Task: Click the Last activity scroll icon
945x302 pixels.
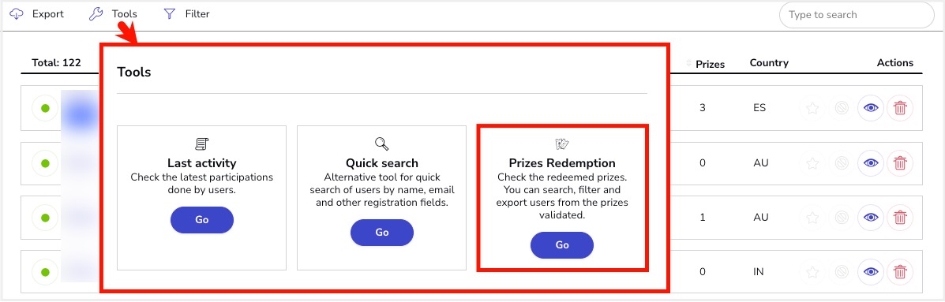Action: pyautogui.click(x=202, y=144)
